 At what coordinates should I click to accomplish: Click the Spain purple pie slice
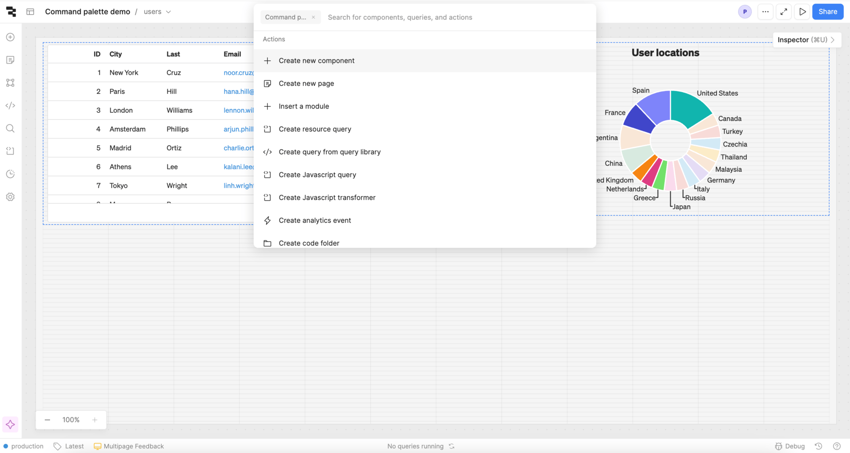pos(656,106)
